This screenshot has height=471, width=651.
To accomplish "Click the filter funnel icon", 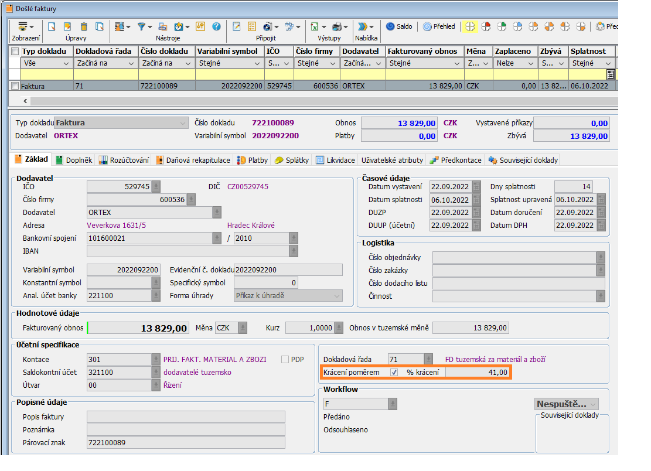I will click(x=142, y=27).
